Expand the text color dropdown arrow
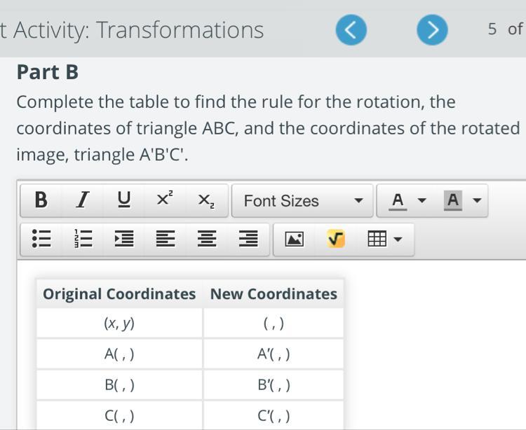 pyautogui.click(x=422, y=200)
